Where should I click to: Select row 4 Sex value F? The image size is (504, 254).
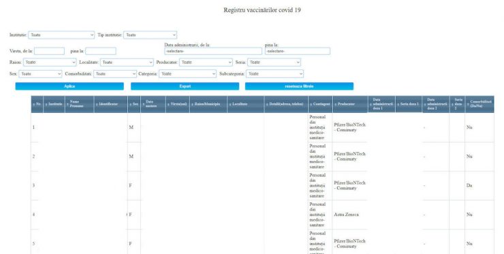tap(130, 215)
